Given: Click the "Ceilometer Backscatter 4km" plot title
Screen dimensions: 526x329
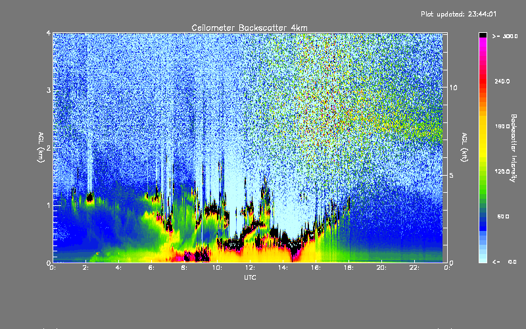Looking at the screenshot, I should 249,28.
